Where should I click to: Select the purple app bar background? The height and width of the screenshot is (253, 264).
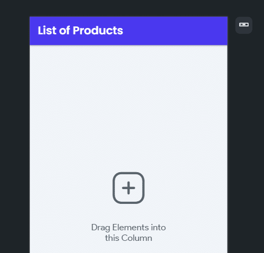129,31
